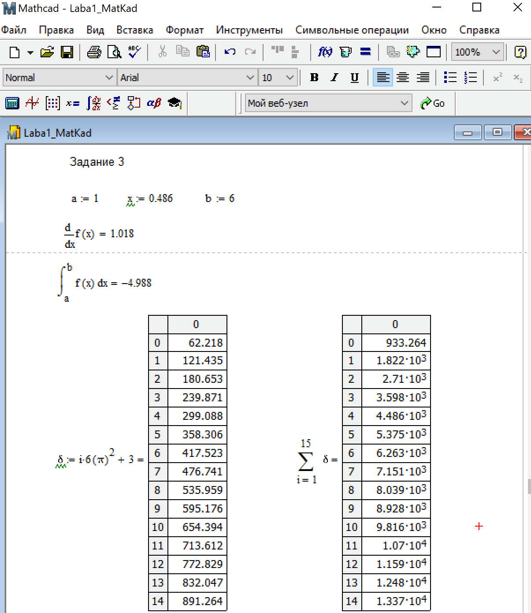
Task: Toggle Underline formatting
Action: tap(354, 78)
